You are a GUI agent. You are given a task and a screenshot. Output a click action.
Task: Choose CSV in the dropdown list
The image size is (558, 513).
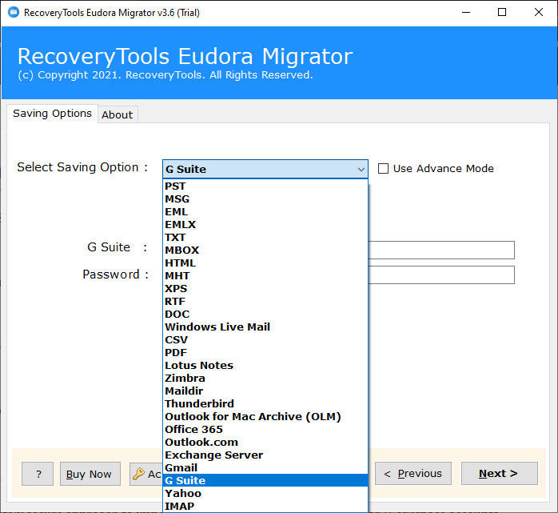(x=265, y=340)
